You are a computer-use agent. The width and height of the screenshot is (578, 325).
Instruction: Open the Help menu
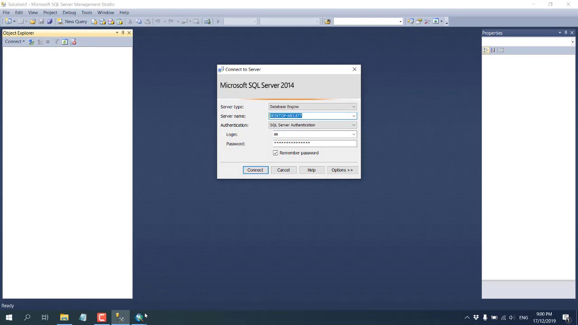(124, 12)
